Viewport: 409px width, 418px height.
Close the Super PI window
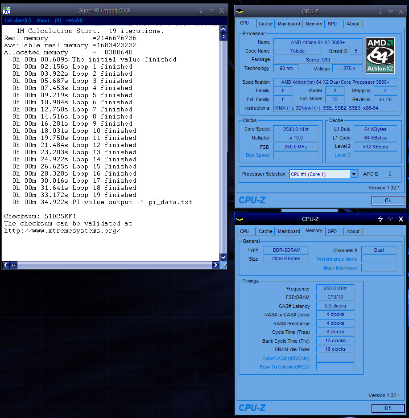click(221, 10)
